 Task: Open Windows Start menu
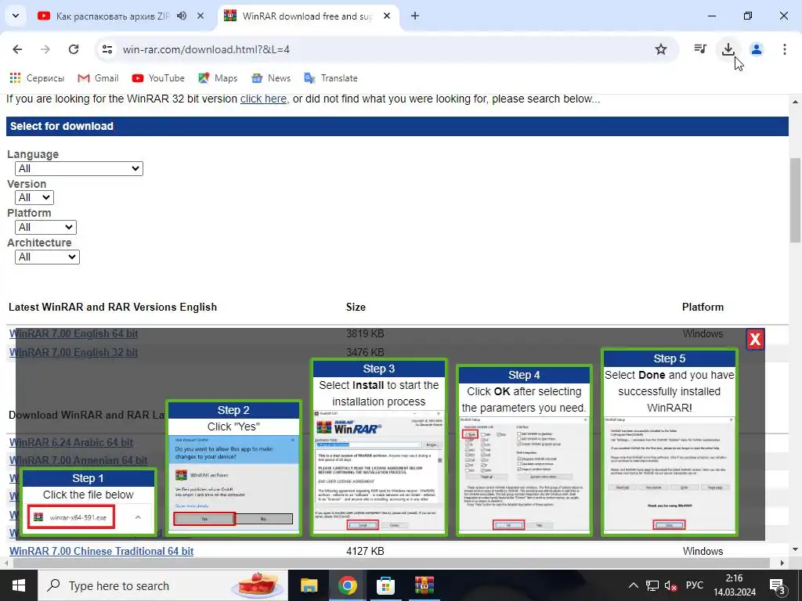19,585
